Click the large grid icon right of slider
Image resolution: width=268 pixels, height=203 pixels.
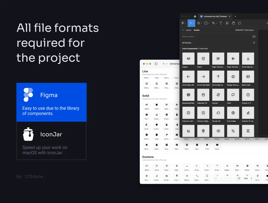coord(239,178)
